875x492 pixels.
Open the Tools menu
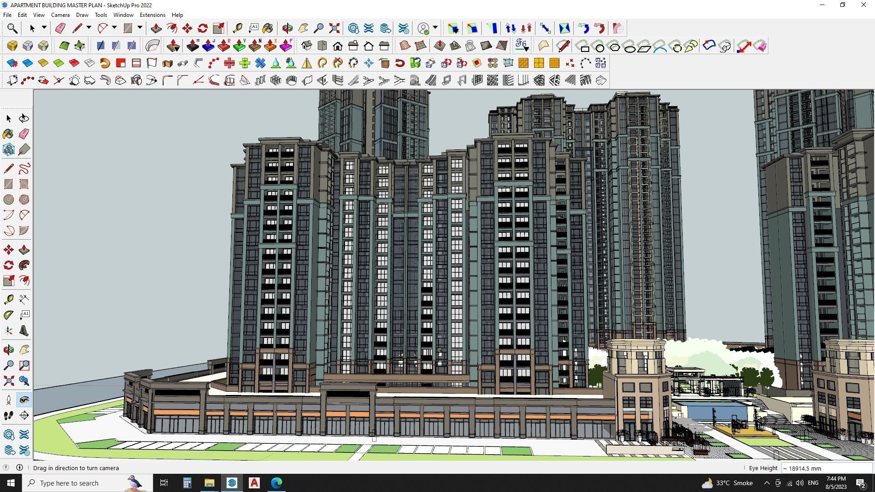pyautogui.click(x=101, y=15)
